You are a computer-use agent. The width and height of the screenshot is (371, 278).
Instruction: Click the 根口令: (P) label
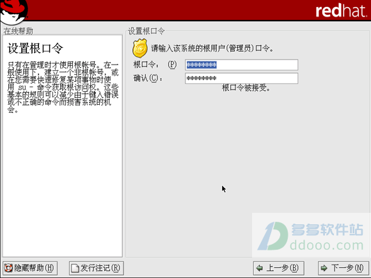(x=155, y=65)
